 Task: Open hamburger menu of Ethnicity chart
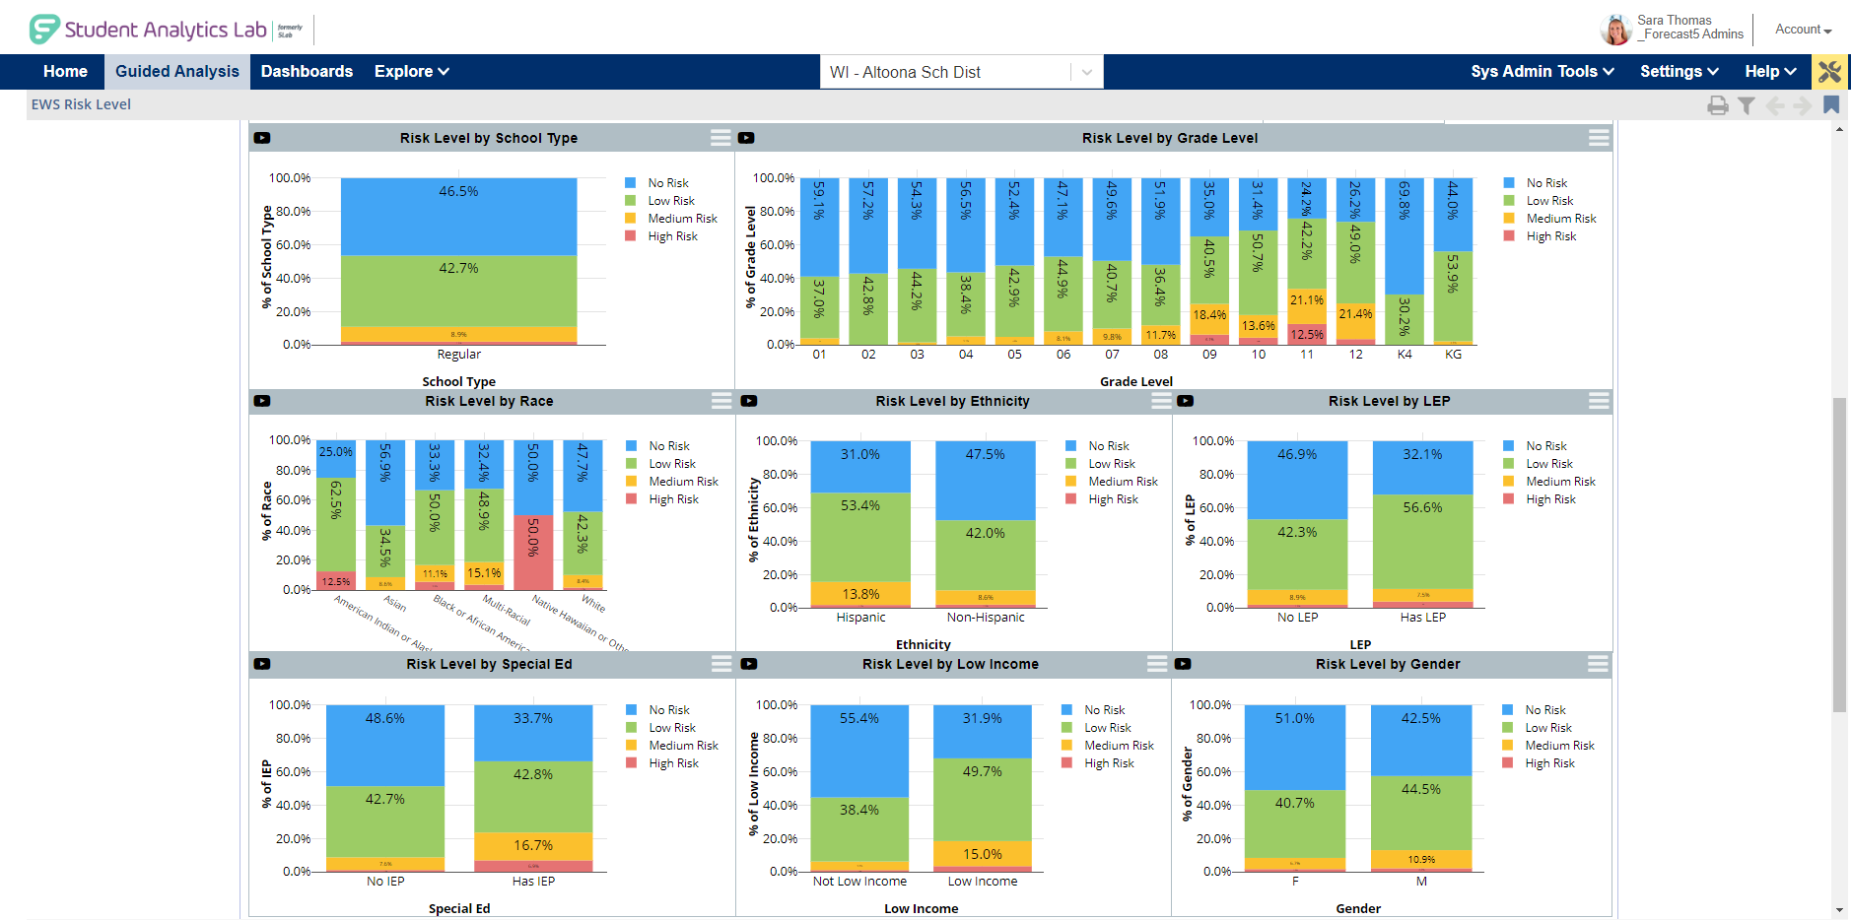(x=1161, y=401)
